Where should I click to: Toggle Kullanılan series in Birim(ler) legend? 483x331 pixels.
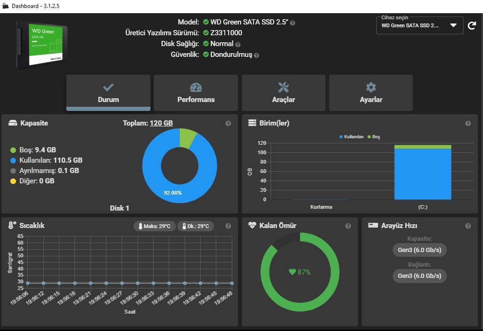(351, 137)
